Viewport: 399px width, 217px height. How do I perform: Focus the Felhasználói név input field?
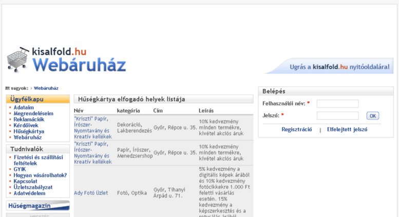point(337,104)
